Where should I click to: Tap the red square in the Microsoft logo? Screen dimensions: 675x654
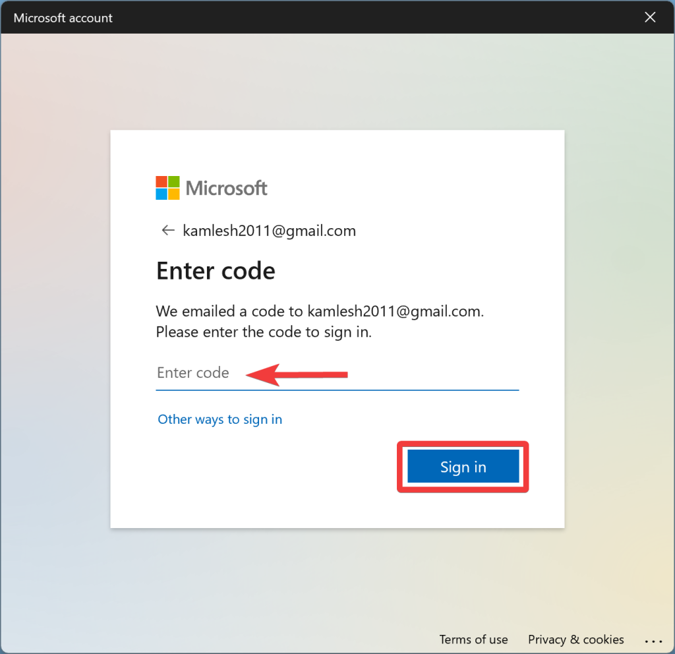click(x=161, y=181)
